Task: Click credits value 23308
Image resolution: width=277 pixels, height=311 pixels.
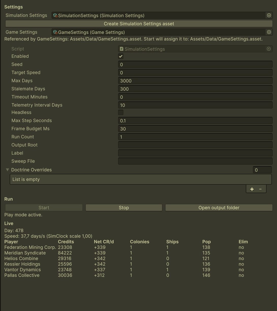Action: tap(65, 247)
